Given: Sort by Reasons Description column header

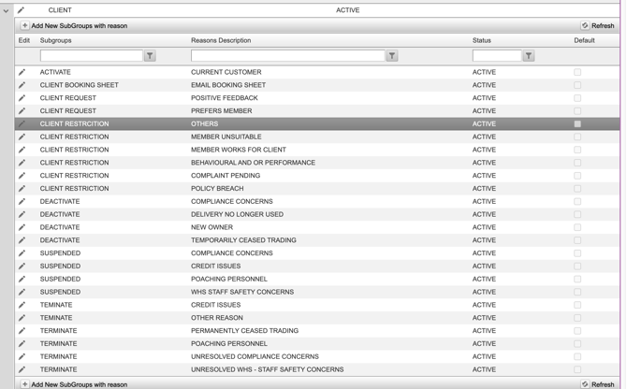Looking at the screenshot, I should click(221, 40).
